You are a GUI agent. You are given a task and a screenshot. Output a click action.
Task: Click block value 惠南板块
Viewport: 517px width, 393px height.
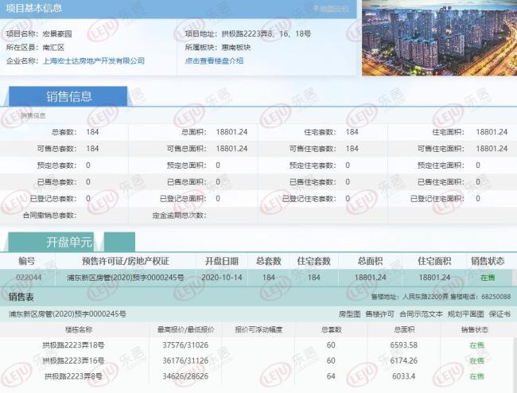click(x=236, y=48)
